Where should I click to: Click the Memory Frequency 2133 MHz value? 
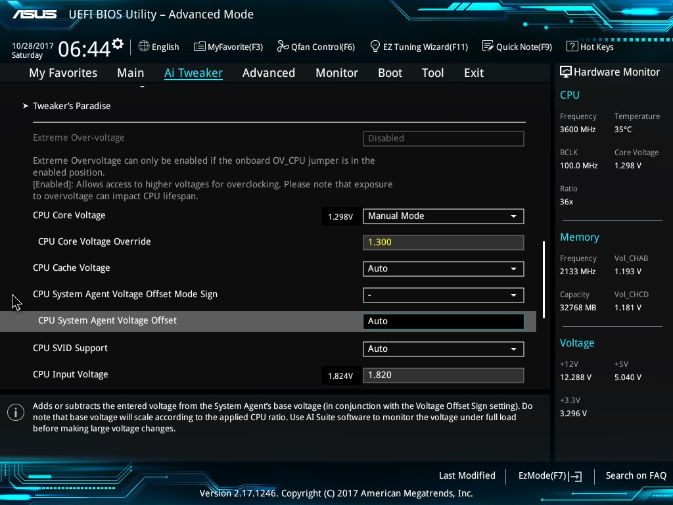click(577, 272)
